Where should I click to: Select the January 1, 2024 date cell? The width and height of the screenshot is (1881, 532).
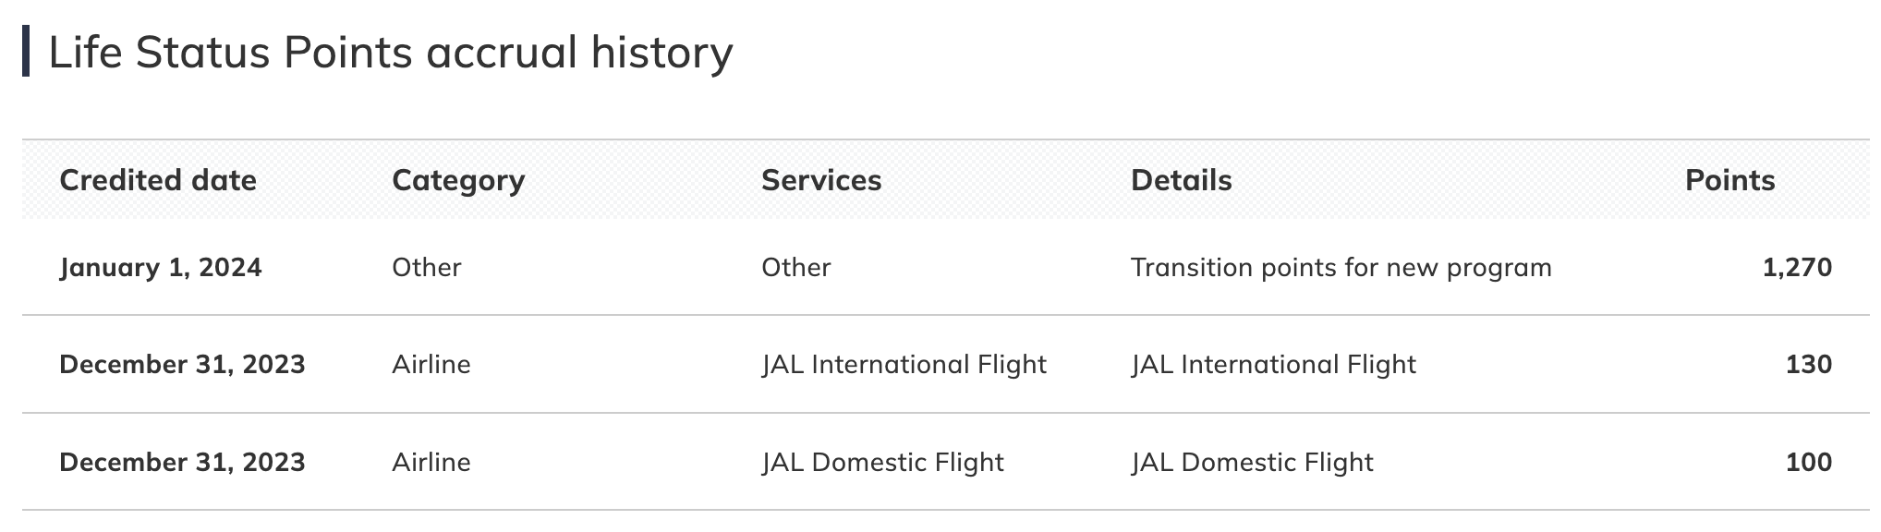161,268
